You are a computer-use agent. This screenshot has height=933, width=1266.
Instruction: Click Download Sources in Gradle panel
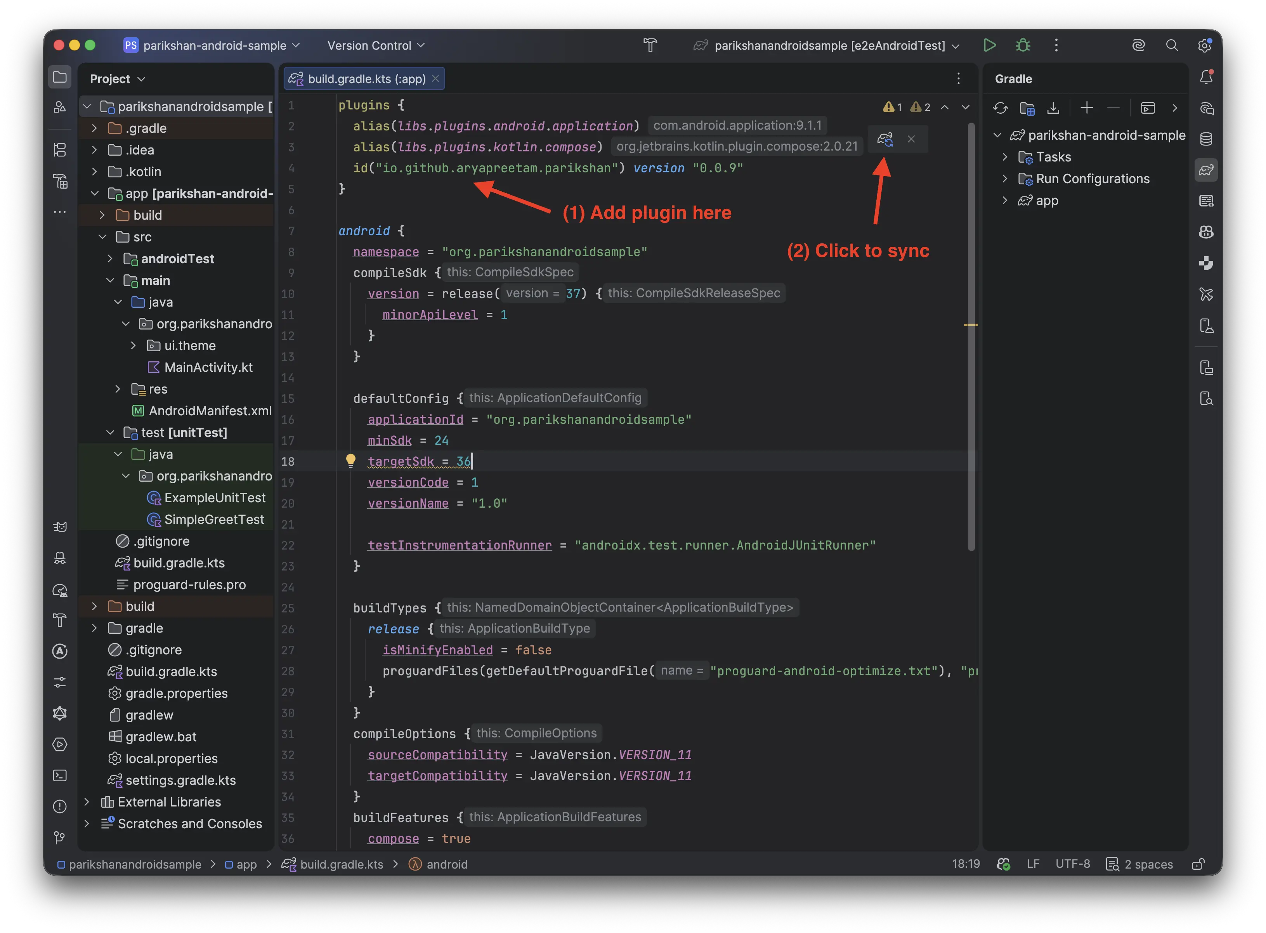[1053, 108]
